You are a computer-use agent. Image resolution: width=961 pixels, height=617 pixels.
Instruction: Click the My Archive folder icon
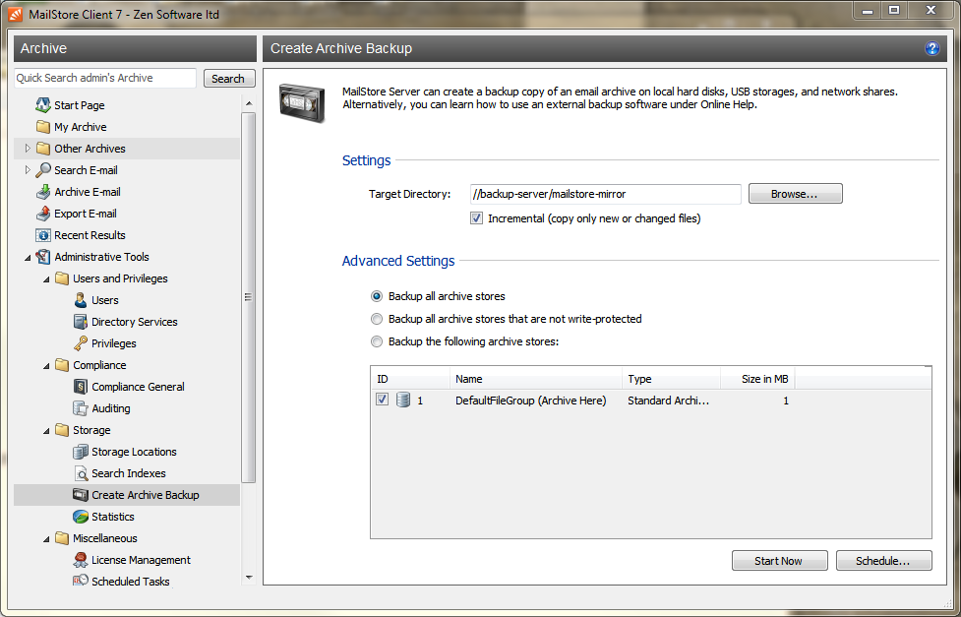[x=43, y=127]
